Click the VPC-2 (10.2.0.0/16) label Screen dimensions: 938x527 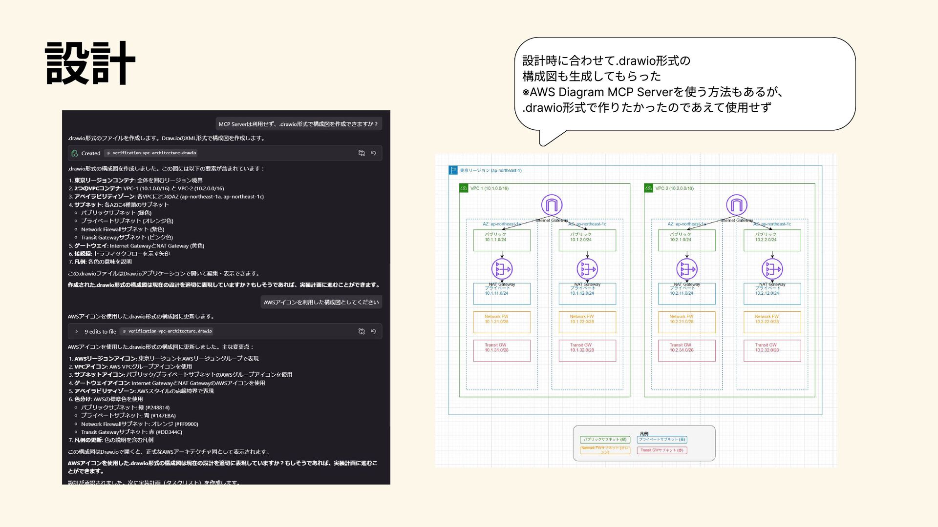(674, 188)
